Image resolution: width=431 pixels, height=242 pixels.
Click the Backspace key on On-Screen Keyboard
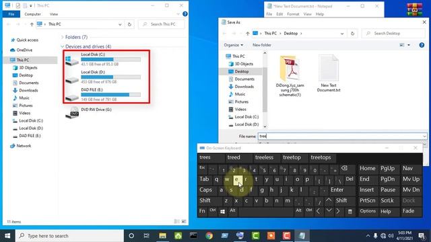point(344,169)
